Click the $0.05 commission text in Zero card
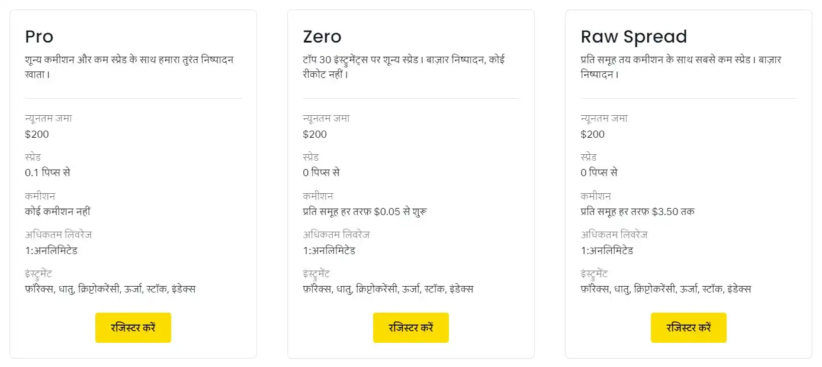The height and width of the screenshot is (367, 822). click(x=365, y=211)
